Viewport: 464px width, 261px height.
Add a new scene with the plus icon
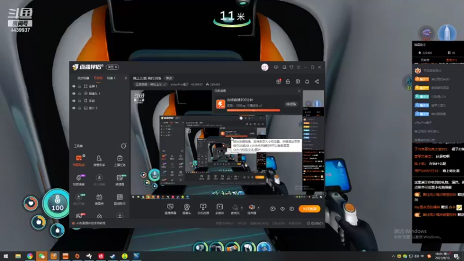click(x=126, y=78)
